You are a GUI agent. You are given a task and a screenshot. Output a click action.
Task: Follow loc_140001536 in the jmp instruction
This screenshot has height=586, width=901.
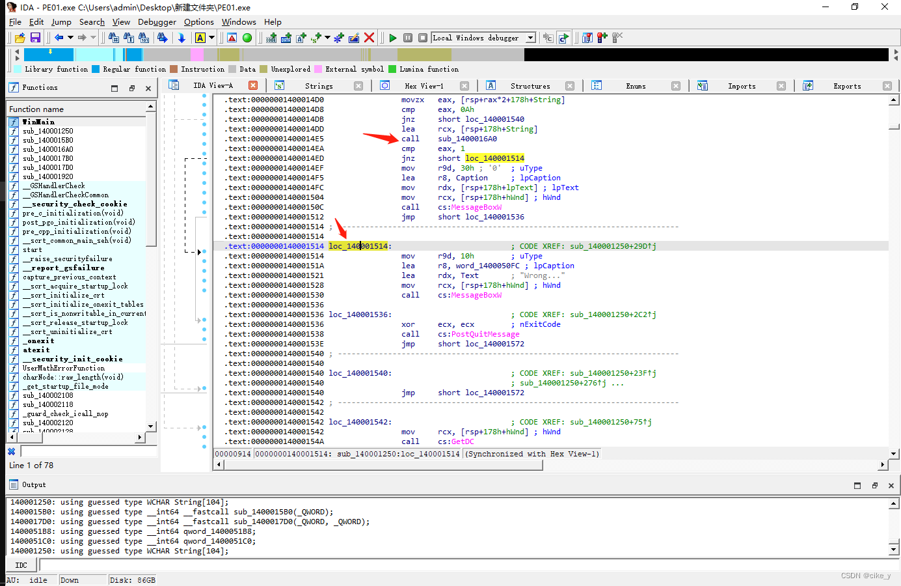494,217
